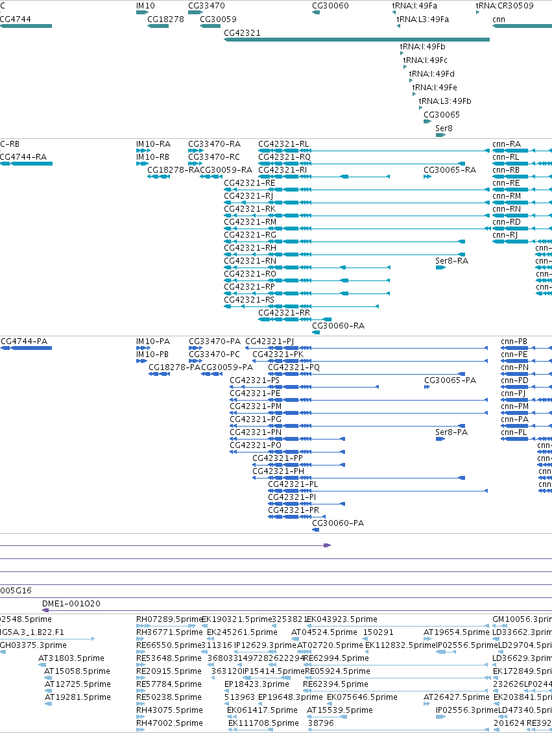
Task: Click EST RE62394.5prime
Action: click(335, 684)
